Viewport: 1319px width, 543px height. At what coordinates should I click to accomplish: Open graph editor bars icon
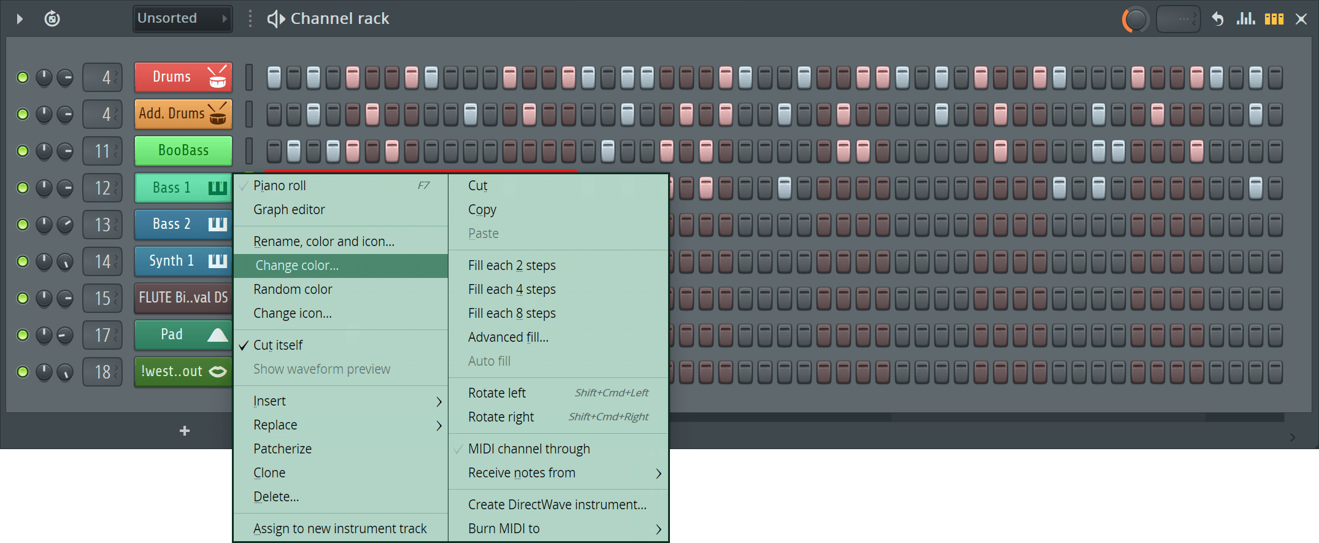tap(1245, 19)
